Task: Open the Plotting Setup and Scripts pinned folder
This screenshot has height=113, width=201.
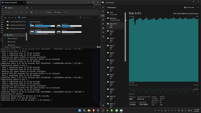Action: coord(16,29)
